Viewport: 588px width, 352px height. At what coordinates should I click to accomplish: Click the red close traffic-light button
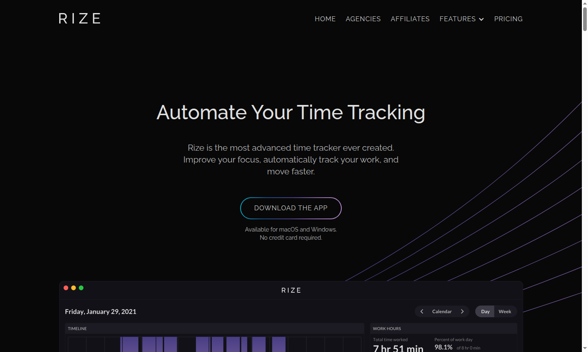(x=66, y=288)
